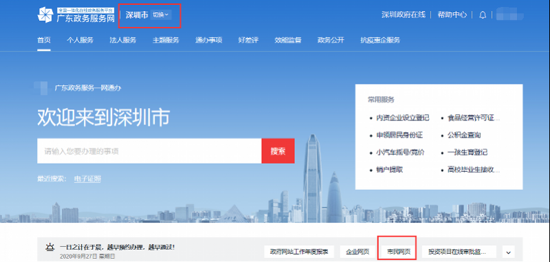Image resolution: width=550 pixels, height=262 pixels.
Task: Open the 个人服务 menu
Action: pos(80,40)
